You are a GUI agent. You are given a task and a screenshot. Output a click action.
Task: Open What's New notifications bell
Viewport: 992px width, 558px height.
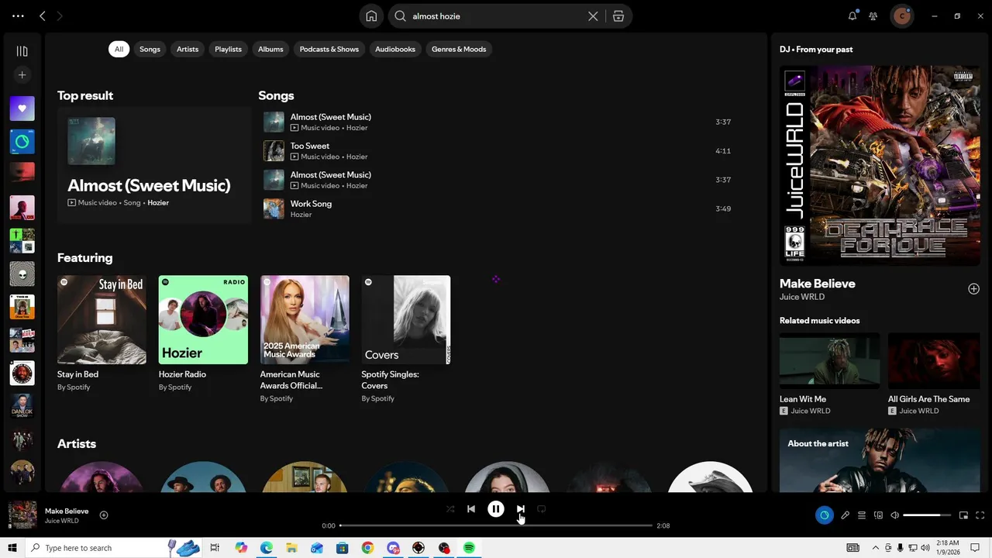pos(852,15)
